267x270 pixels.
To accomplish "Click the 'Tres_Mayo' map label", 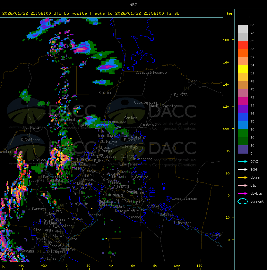I will [106, 136].
